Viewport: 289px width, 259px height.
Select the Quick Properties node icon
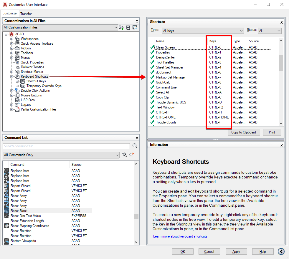pyautogui.click(x=17, y=62)
